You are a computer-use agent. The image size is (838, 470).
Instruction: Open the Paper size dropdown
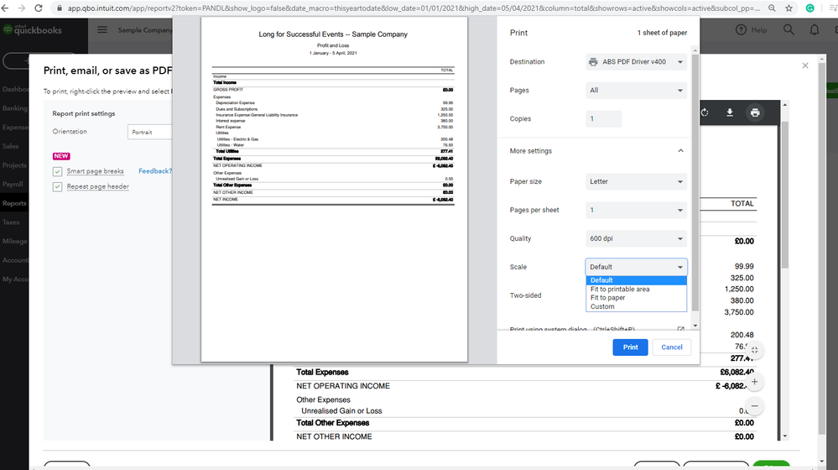(x=636, y=182)
